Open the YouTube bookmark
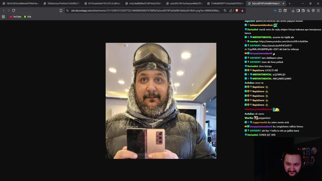322x181 pixels. coord(15,17)
